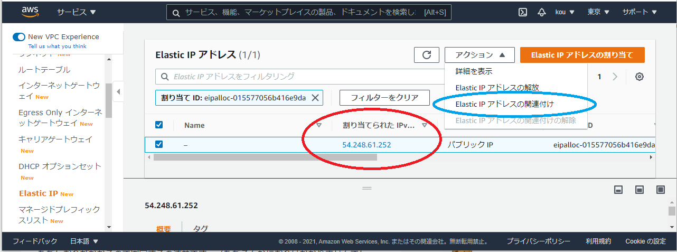
Task: Open the 日本語 language selector
Action: [84, 241]
